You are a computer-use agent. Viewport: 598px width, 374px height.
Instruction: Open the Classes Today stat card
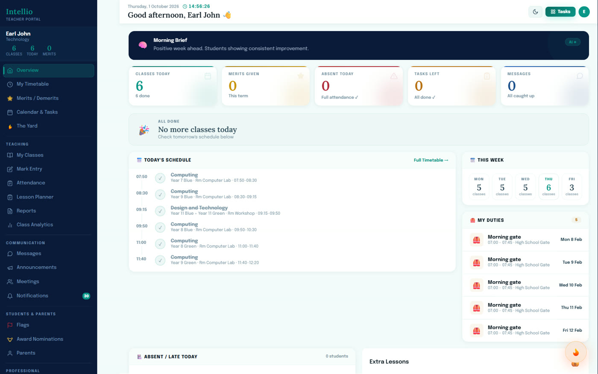tap(173, 86)
